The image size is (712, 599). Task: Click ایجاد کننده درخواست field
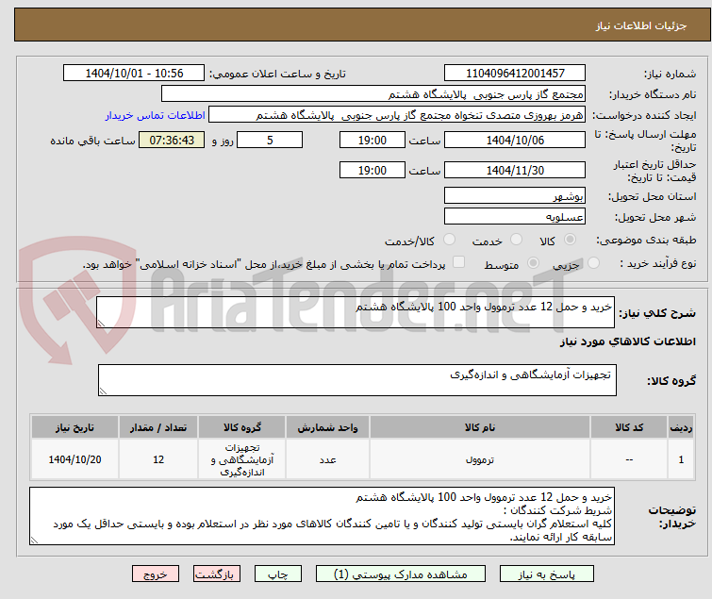click(x=397, y=115)
